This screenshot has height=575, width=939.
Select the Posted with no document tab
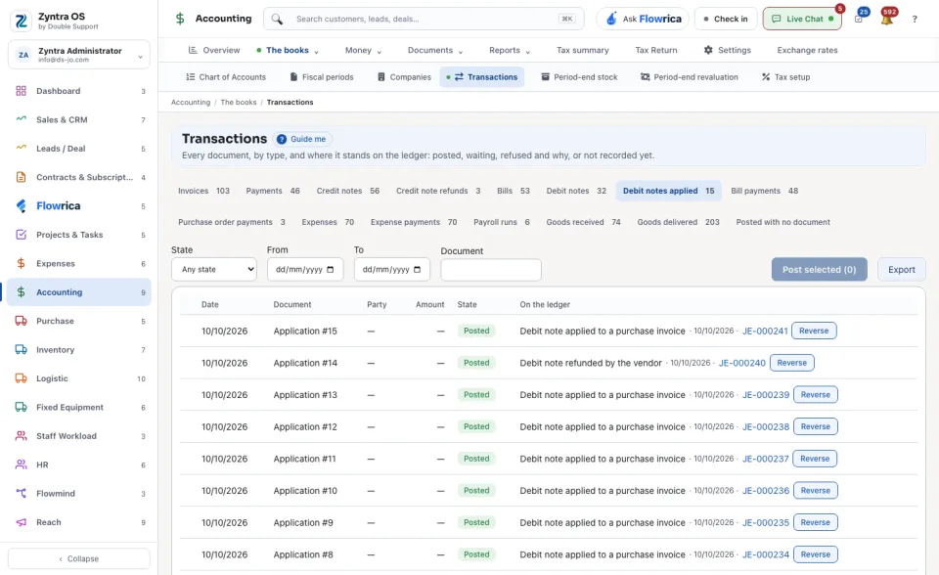[782, 222]
